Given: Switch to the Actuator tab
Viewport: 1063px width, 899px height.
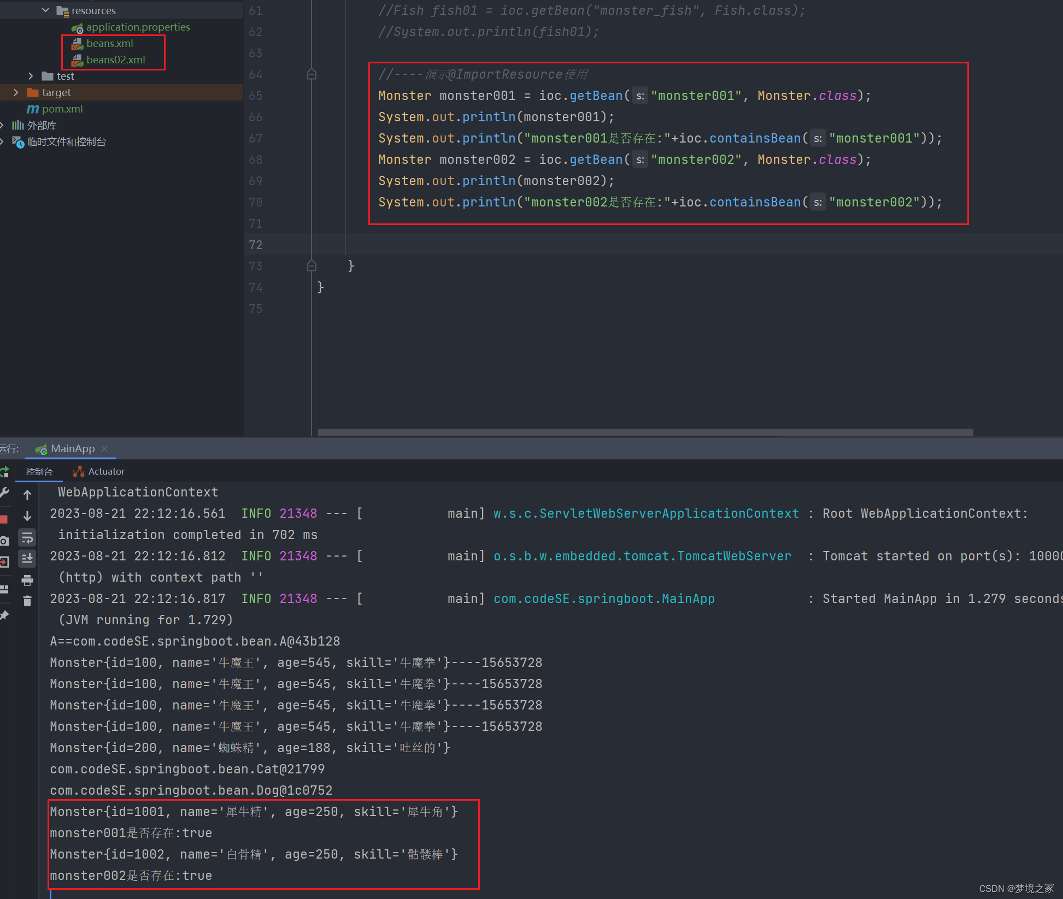Looking at the screenshot, I should pyautogui.click(x=99, y=471).
